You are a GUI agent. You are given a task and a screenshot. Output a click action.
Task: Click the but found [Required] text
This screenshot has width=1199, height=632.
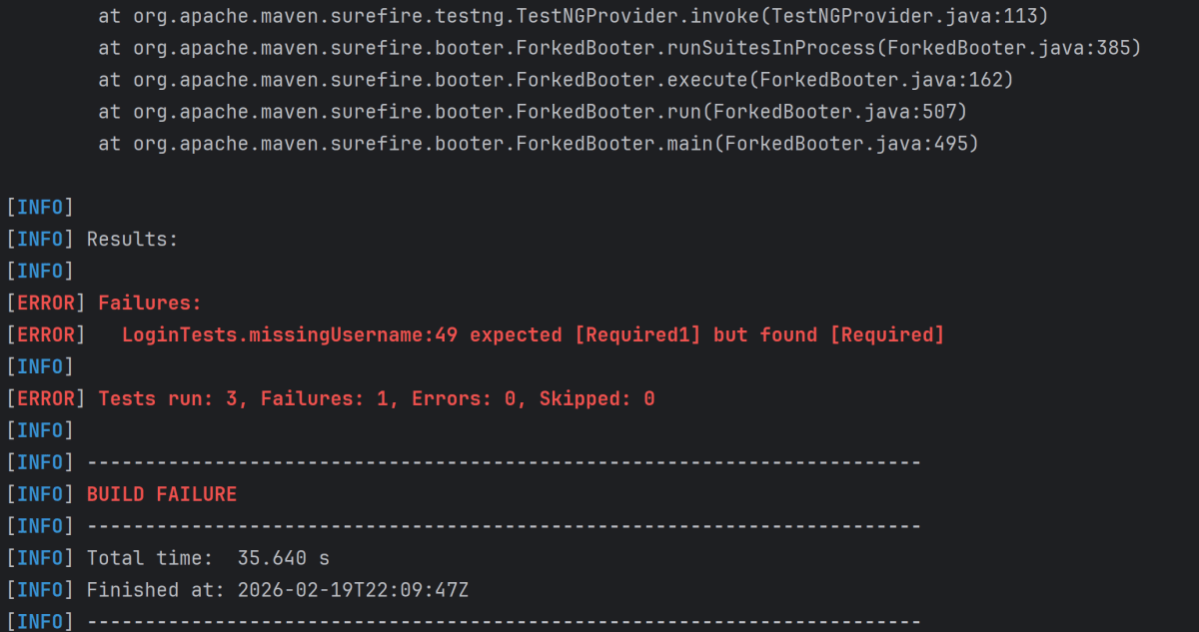pyautogui.click(x=828, y=334)
